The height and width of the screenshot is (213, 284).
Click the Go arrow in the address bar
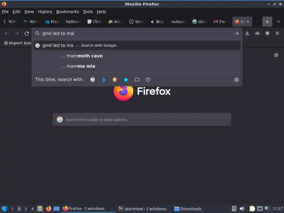pyautogui.click(x=236, y=33)
